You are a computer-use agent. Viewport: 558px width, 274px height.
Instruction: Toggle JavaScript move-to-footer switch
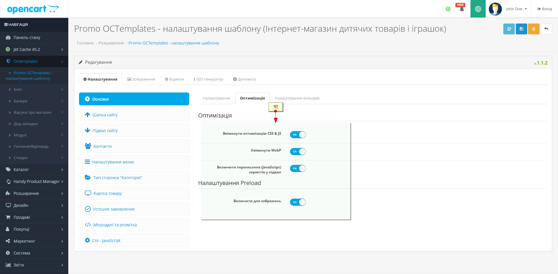click(298, 168)
